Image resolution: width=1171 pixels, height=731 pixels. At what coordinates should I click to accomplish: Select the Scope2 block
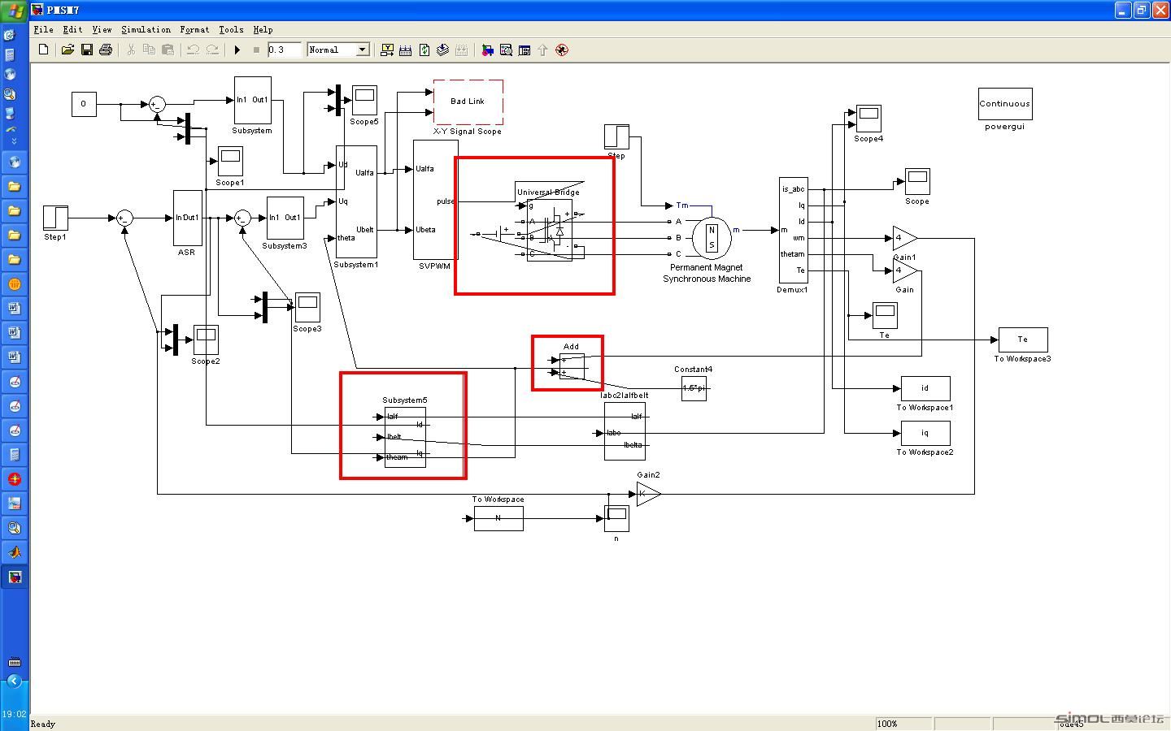(x=206, y=340)
